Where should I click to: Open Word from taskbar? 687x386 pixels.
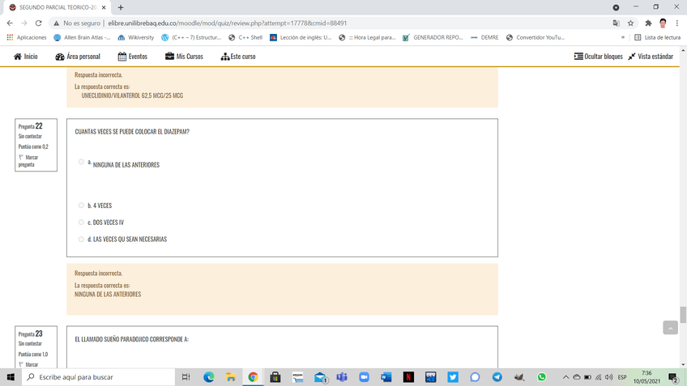[x=386, y=377]
